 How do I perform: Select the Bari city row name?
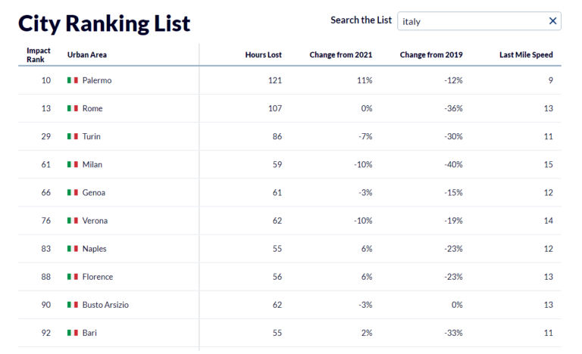[89, 333]
